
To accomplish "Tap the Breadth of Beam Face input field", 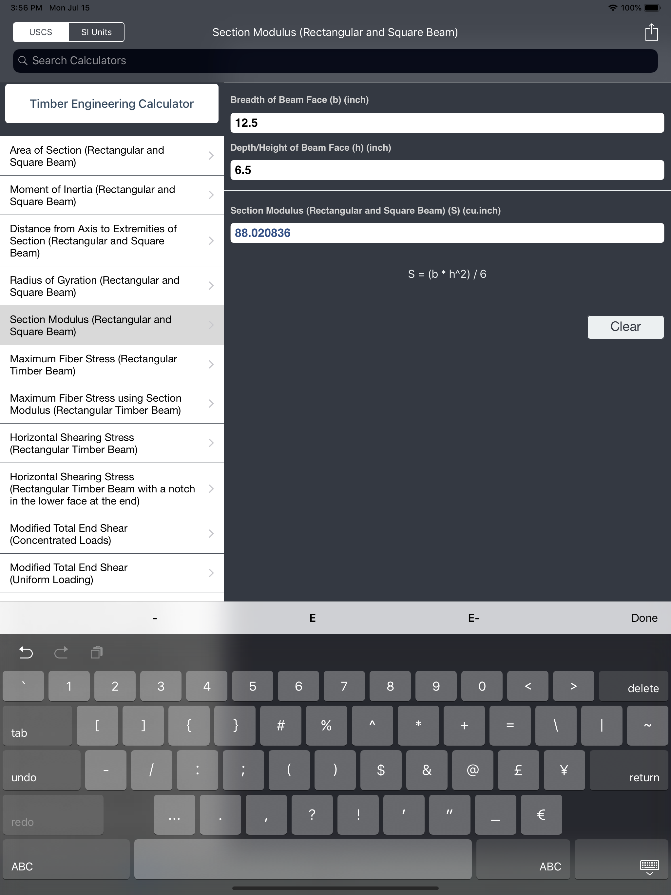I will pos(447,123).
